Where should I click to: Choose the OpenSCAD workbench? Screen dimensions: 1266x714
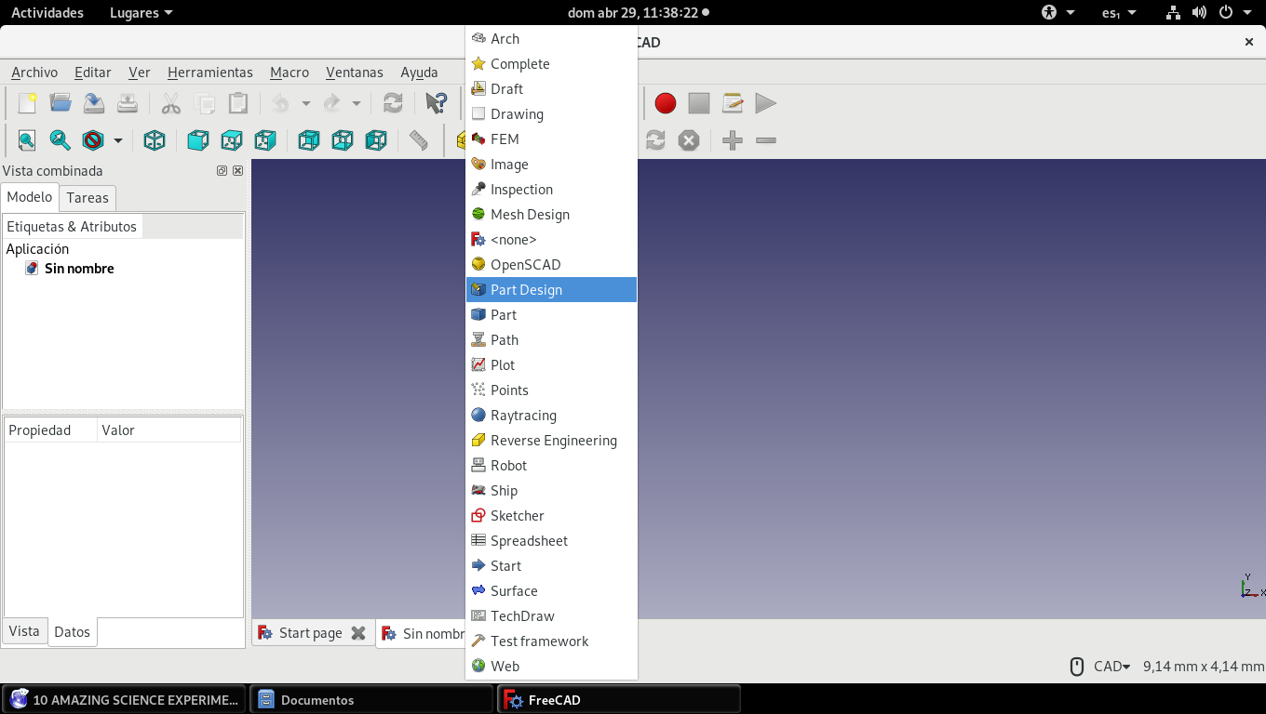tap(551, 264)
